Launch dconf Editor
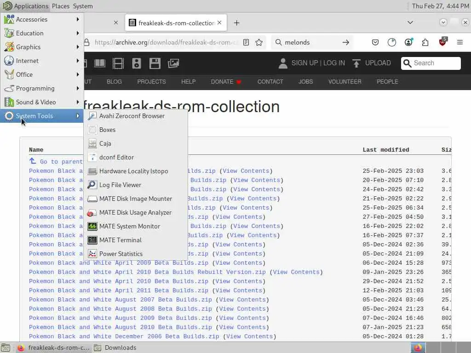 coord(136,157)
